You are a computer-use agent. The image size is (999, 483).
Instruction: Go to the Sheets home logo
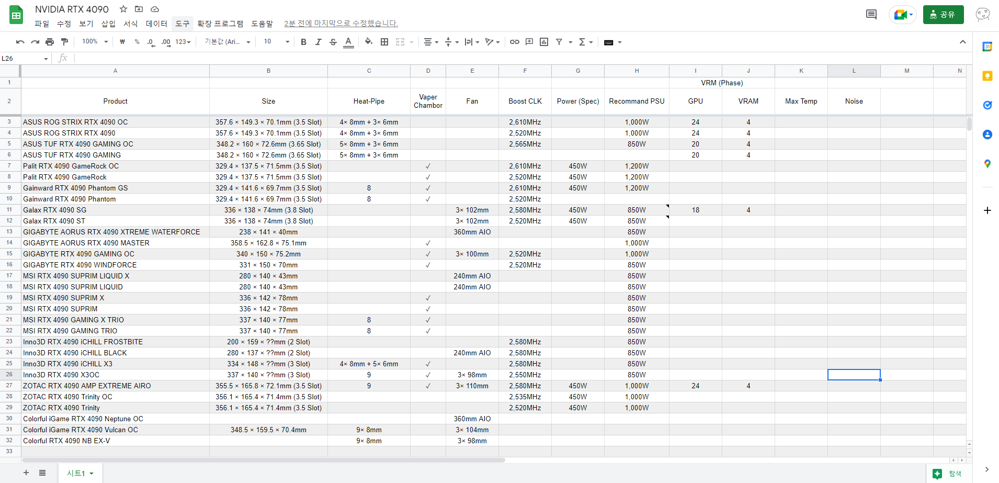[16, 15]
